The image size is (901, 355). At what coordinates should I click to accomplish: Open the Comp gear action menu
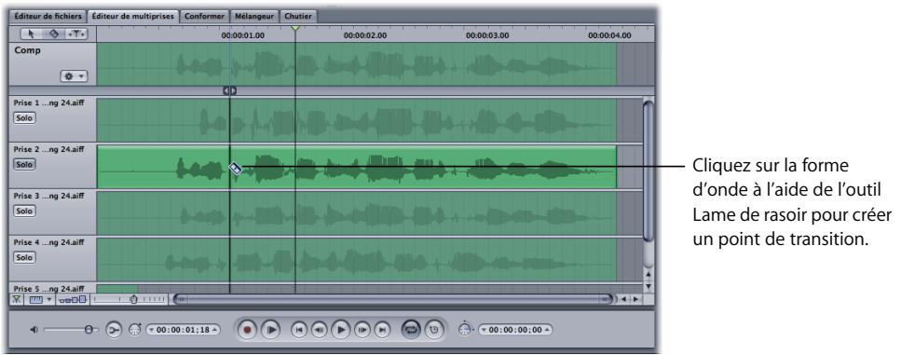tap(75, 75)
